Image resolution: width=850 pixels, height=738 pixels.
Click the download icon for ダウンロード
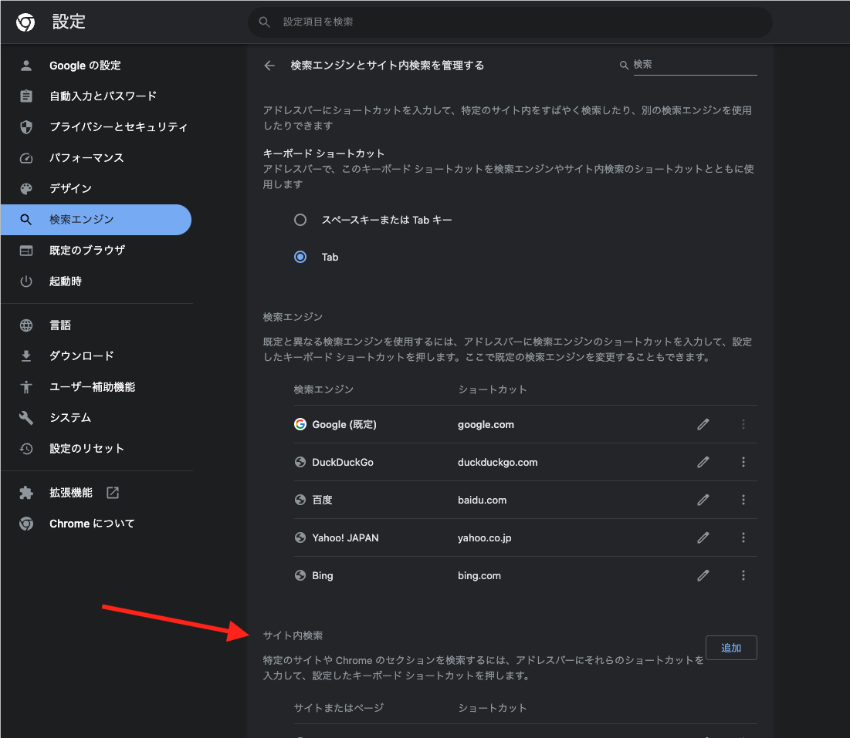click(x=26, y=356)
